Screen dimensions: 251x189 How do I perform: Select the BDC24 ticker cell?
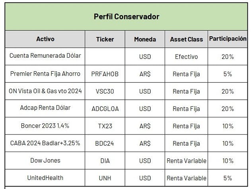[x=105, y=143]
